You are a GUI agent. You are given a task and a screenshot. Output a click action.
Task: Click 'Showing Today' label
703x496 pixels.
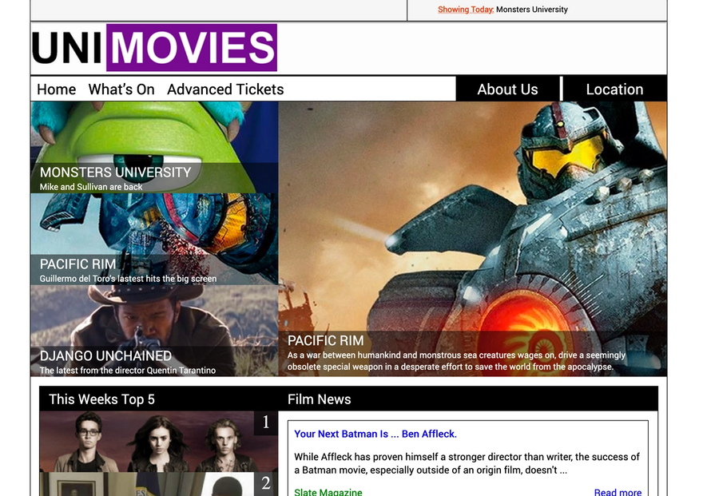click(466, 10)
